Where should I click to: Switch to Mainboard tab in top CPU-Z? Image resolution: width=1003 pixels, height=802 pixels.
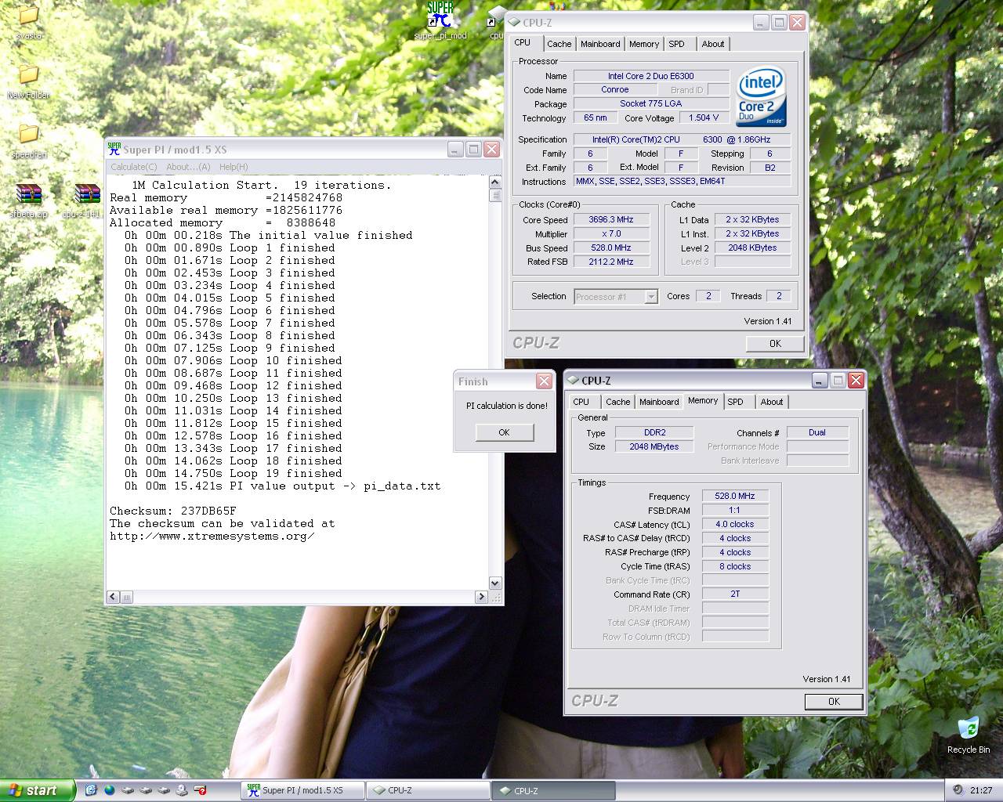coord(600,44)
